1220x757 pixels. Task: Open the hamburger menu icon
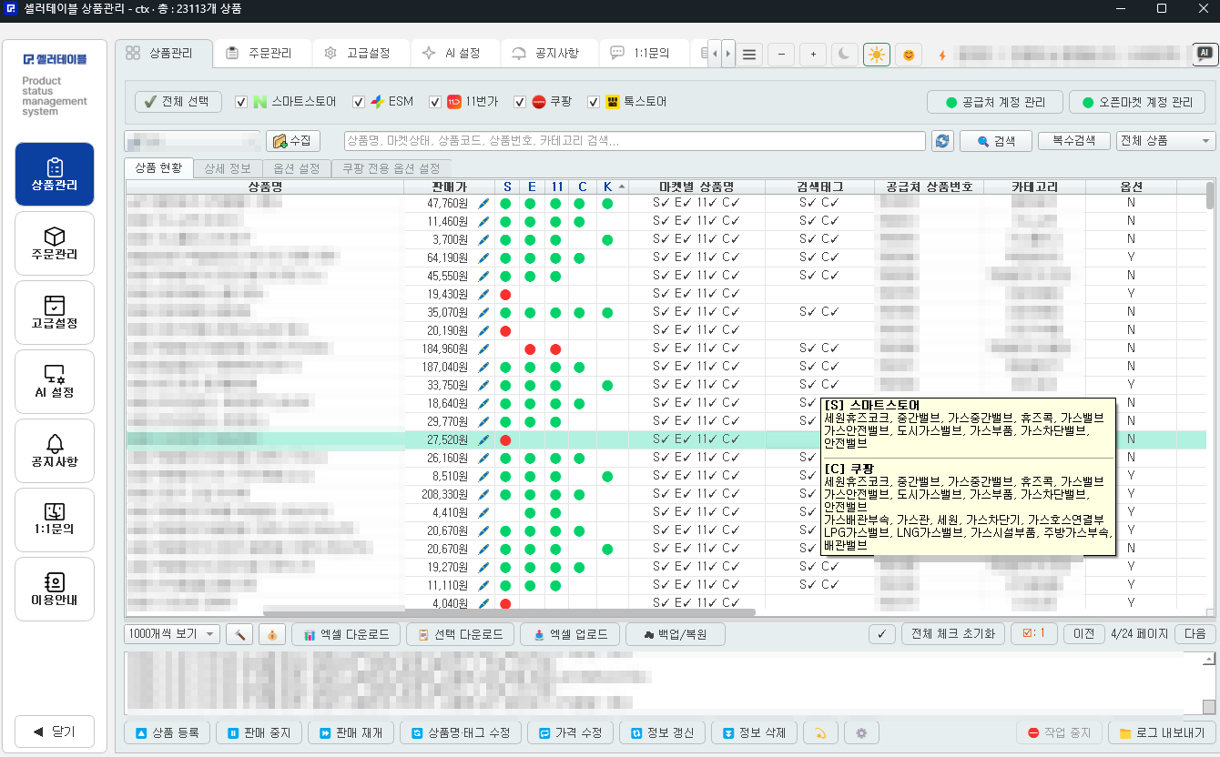coord(749,55)
